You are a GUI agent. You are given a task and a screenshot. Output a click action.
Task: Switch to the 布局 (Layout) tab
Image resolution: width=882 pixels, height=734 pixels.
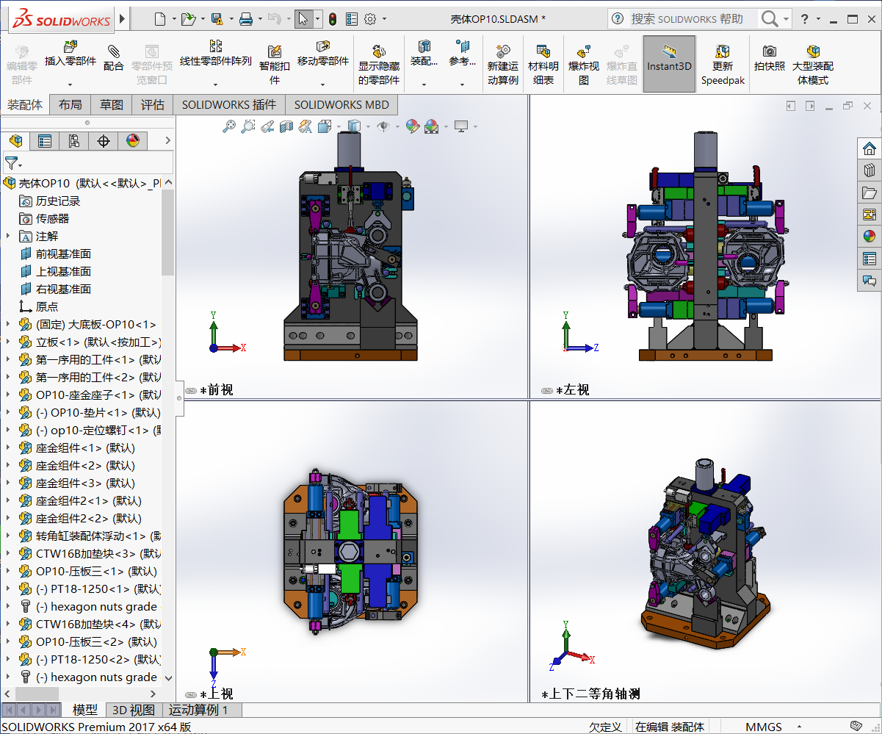click(71, 105)
